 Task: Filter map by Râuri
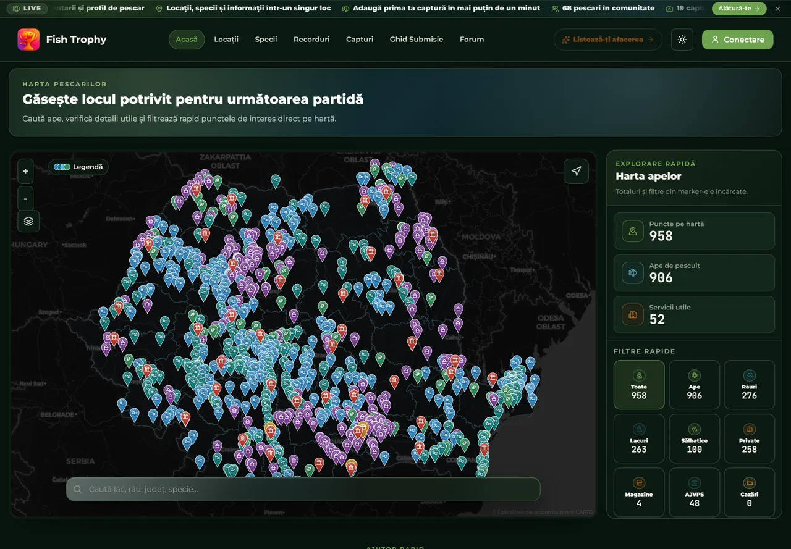(x=750, y=385)
